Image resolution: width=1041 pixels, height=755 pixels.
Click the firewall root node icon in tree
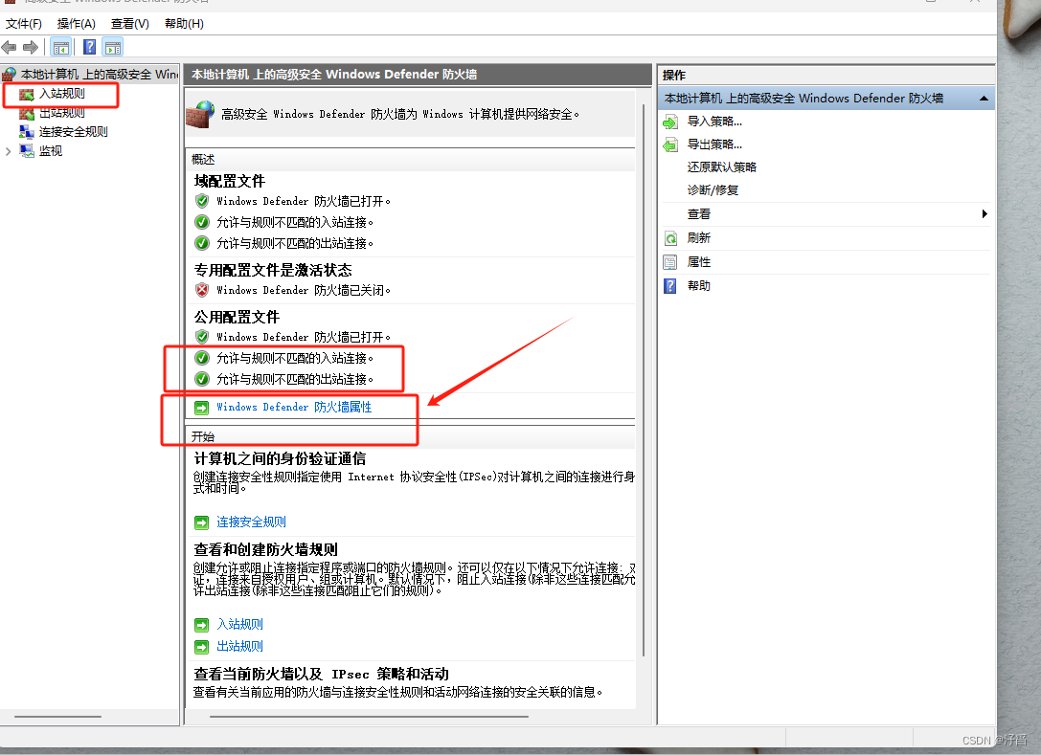click(x=10, y=74)
